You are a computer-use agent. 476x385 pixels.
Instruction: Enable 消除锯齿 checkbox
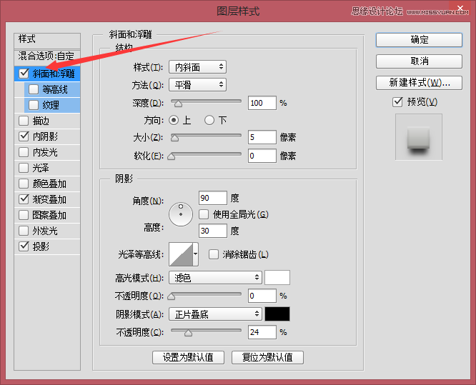[214, 254]
